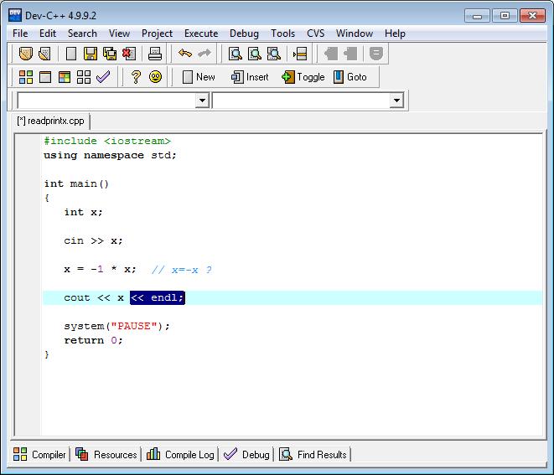Click the Goto bookmarks button

pos(350,76)
